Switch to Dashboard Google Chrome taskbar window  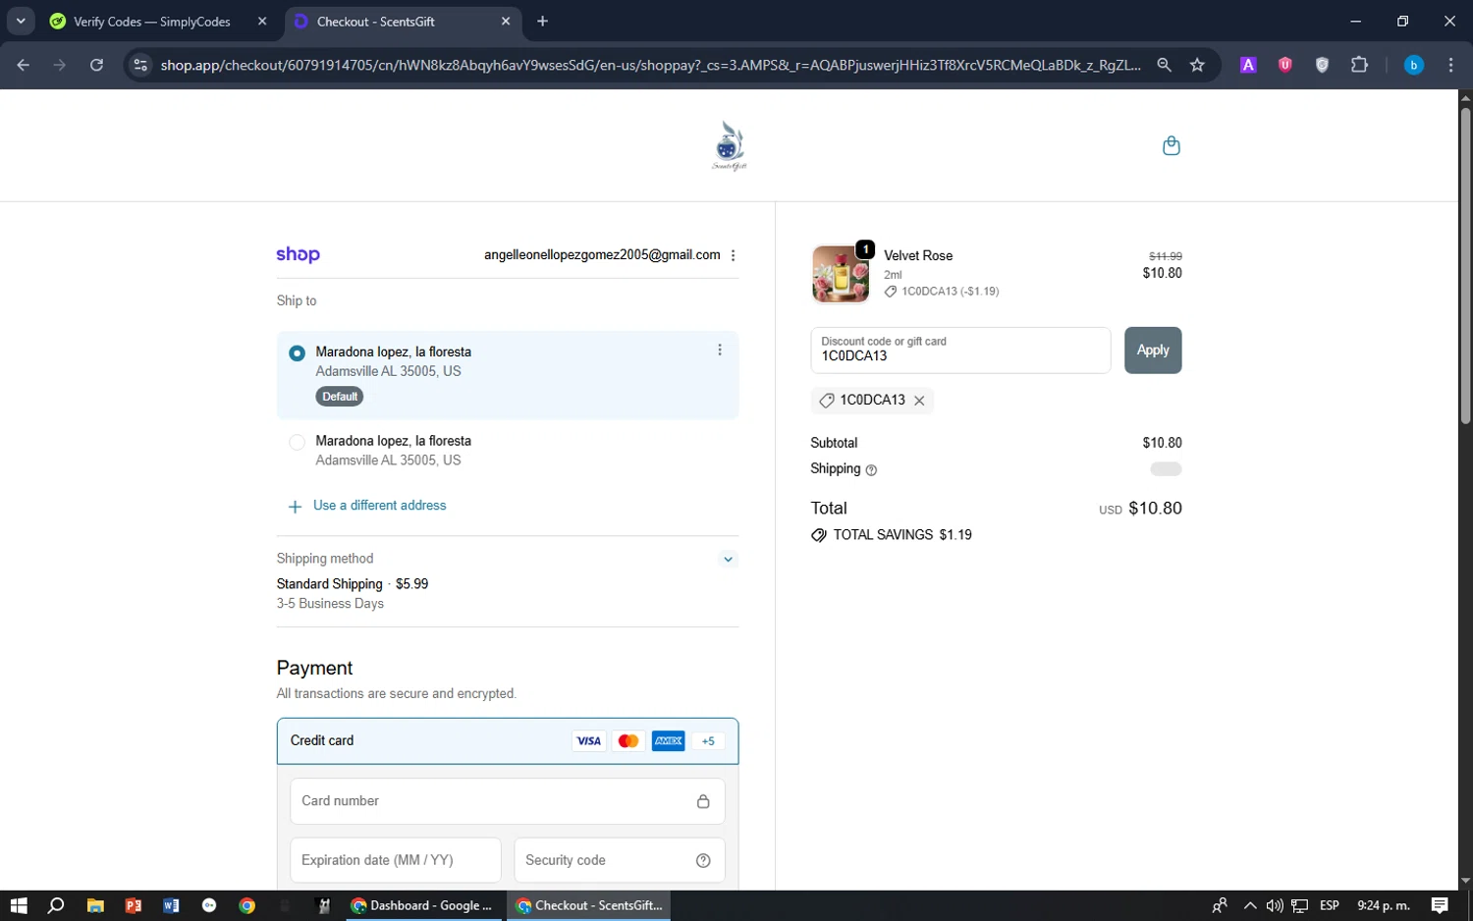coord(424,905)
